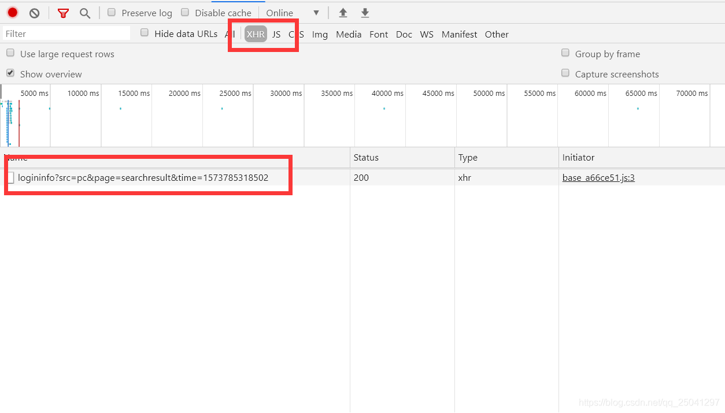Viewport: 725px width, 413px height.
Task: Click the Filter text field
Action: click(66, 34)
